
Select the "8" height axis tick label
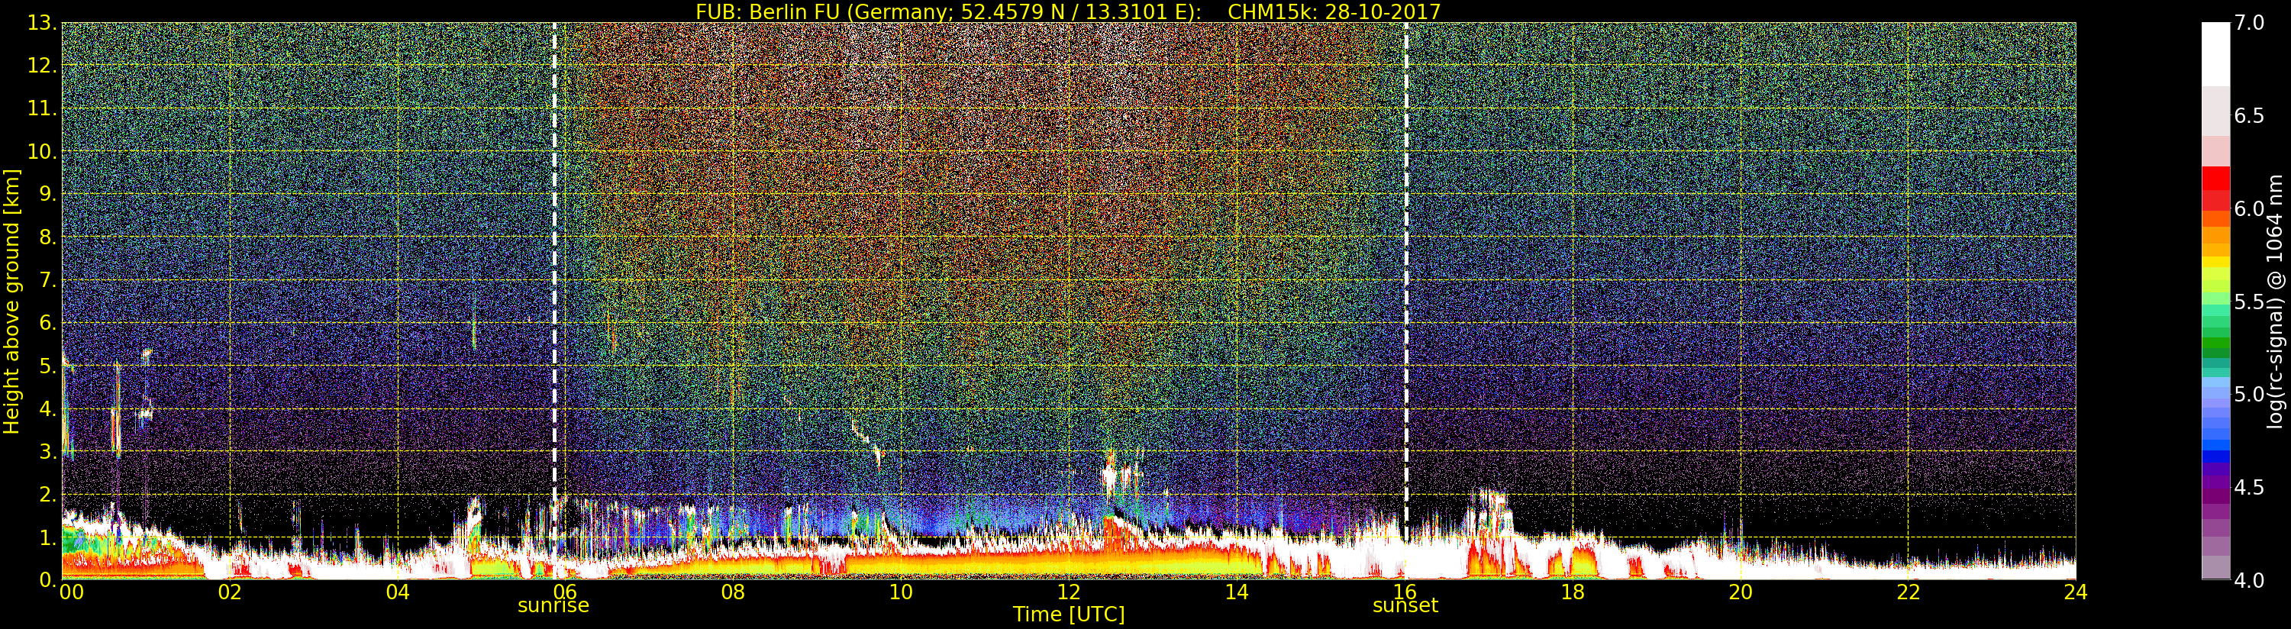[x=48, y=237]
